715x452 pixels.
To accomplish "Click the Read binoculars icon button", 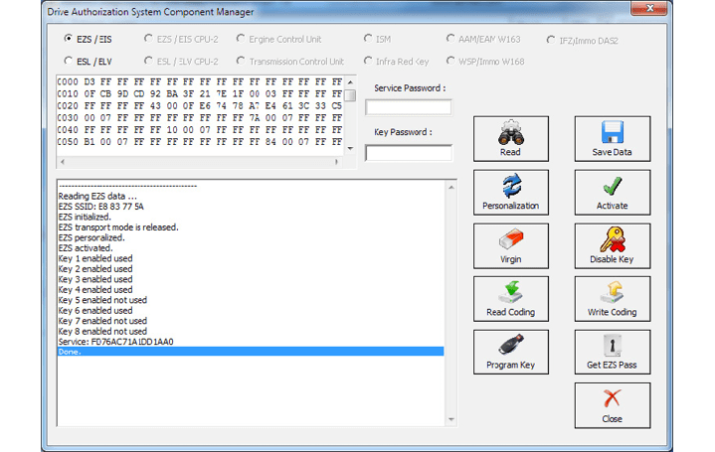I will point(510,139).
